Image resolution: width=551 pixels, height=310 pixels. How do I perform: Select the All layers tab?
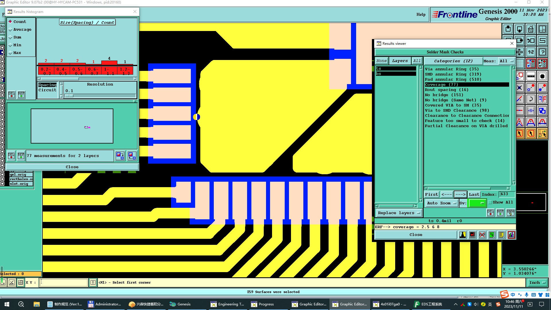[x=417, y=61]
